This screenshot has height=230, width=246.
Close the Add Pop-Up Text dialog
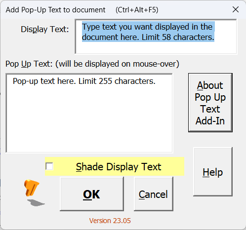click(x=236, y=9)
